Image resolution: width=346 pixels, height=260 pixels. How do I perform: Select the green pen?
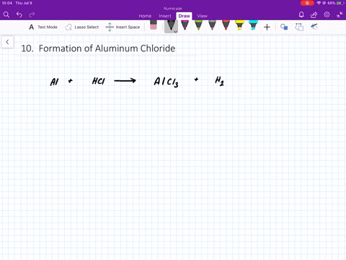[x=198, y=25]
